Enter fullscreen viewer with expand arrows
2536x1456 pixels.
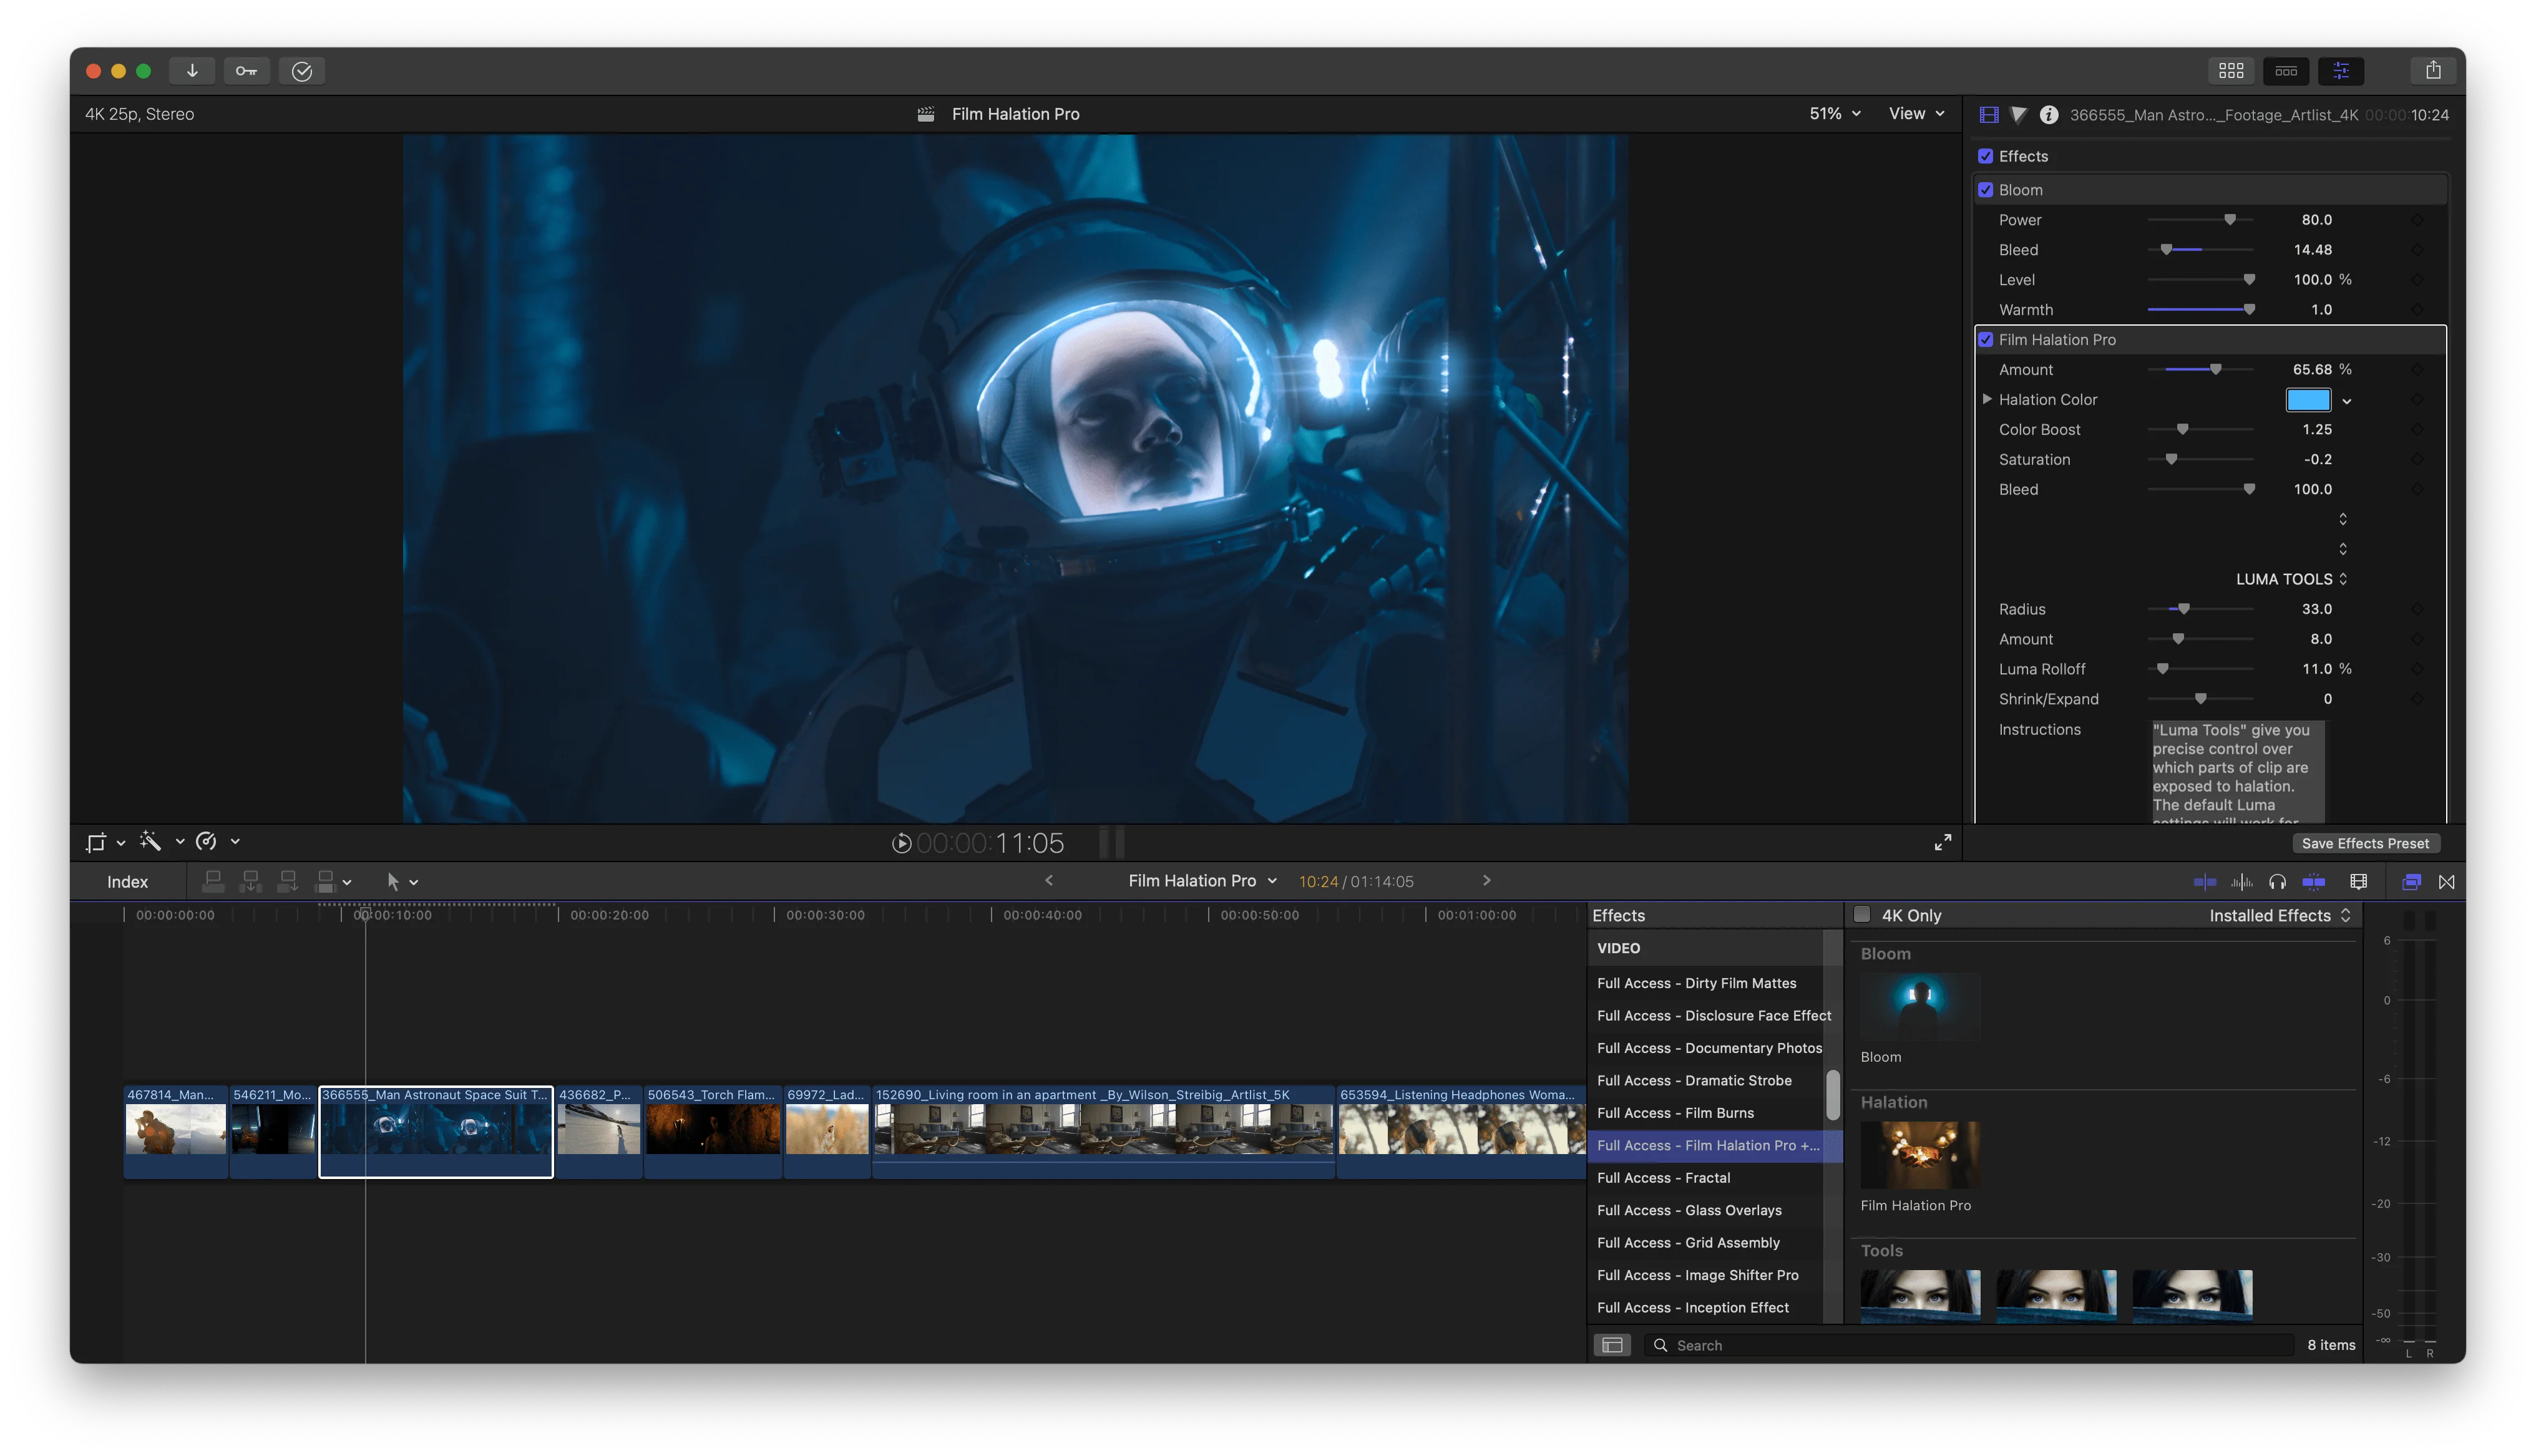point(1942,842)
